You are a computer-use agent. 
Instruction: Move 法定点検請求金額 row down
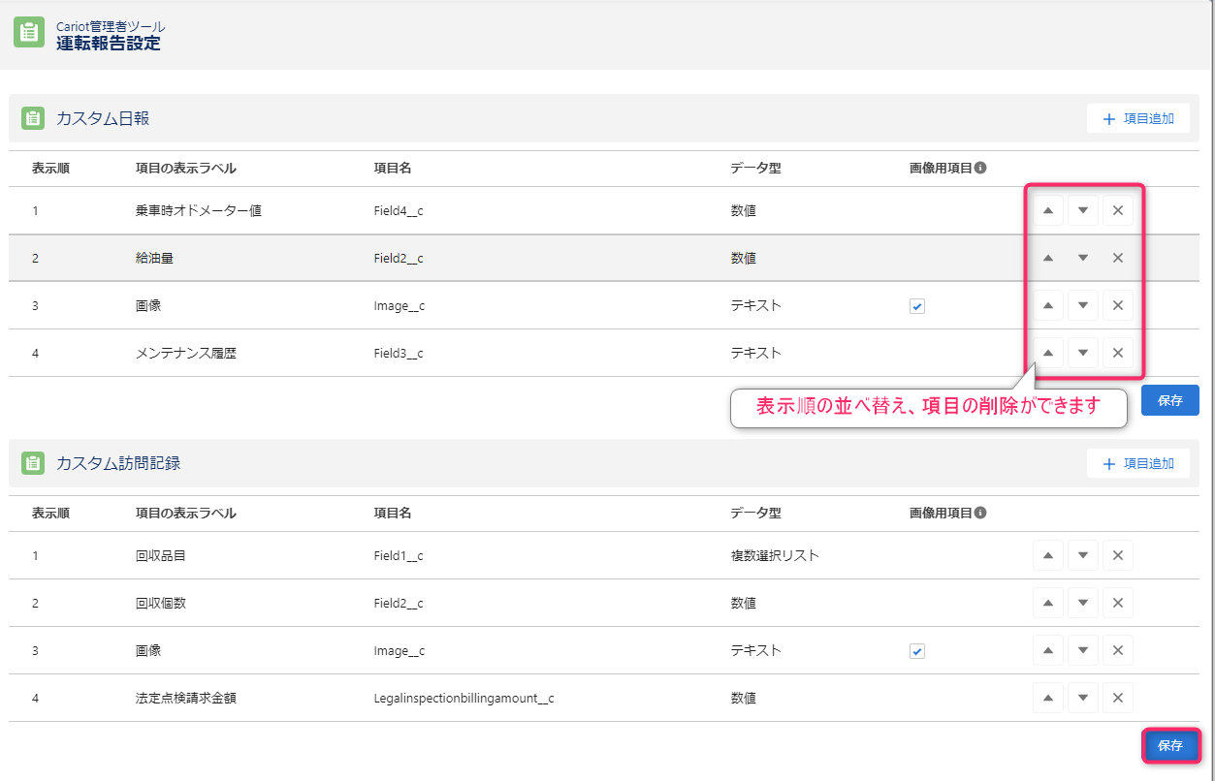tap(1082, 698)
